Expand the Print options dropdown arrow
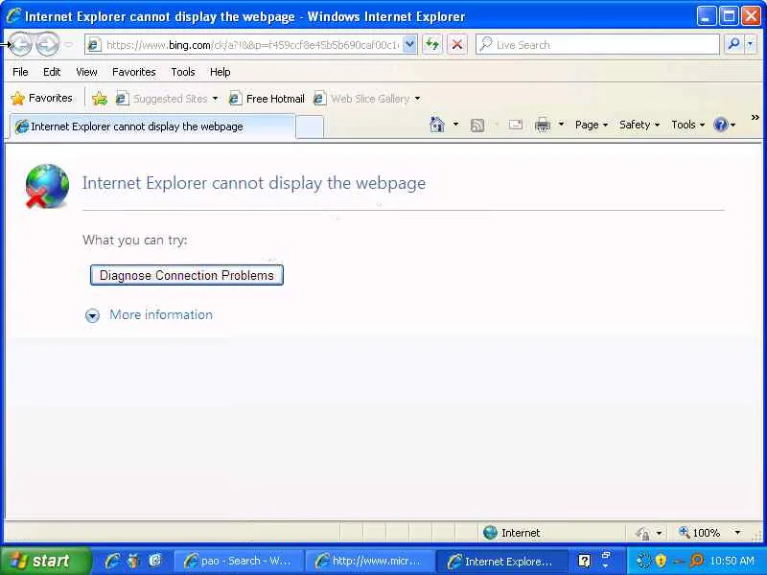The image size is (767, 575). (x=561, y=125)
